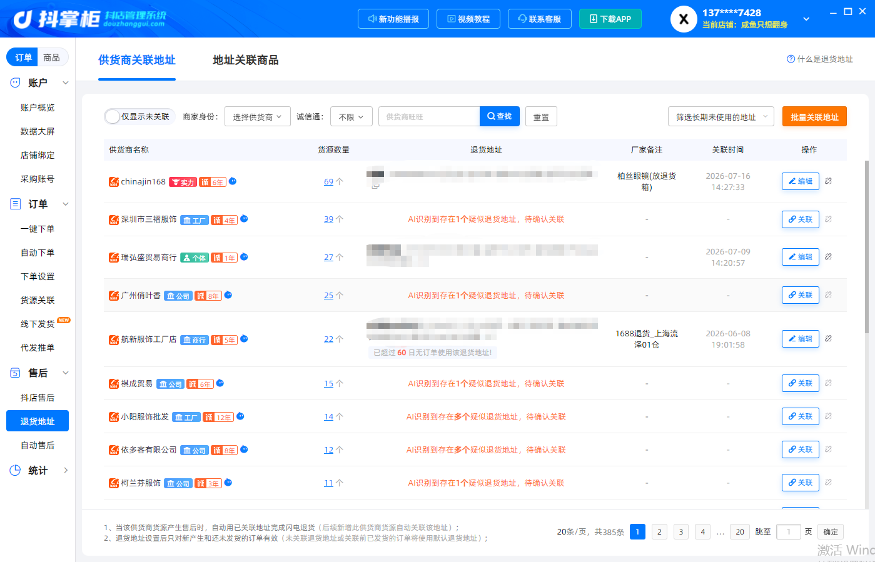Expand the account dropdown arrow near 137****7428
Viewport: 875px width, 562px height.
point(807,19)
